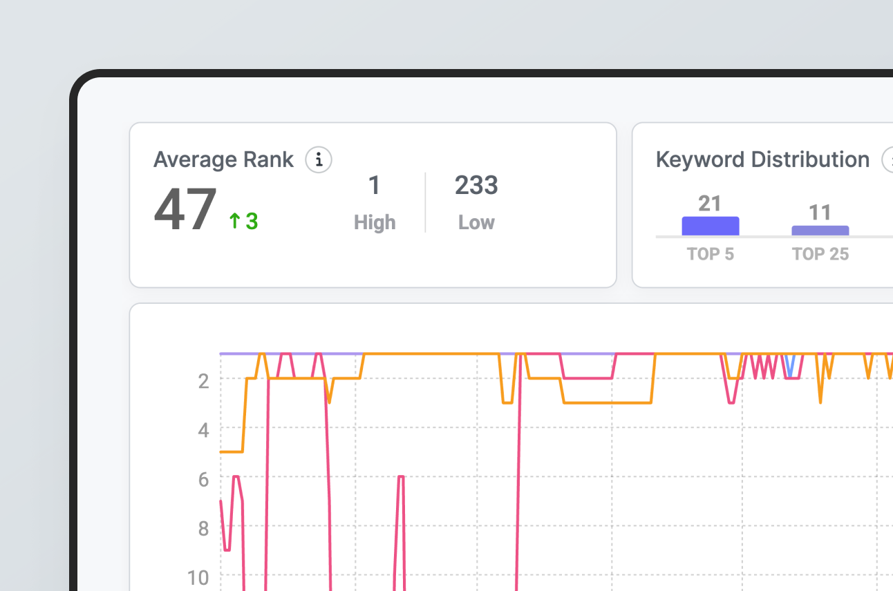Click the Average Rank info icon
The height and width of the screenshot is (591, 893).
[319, 160]
